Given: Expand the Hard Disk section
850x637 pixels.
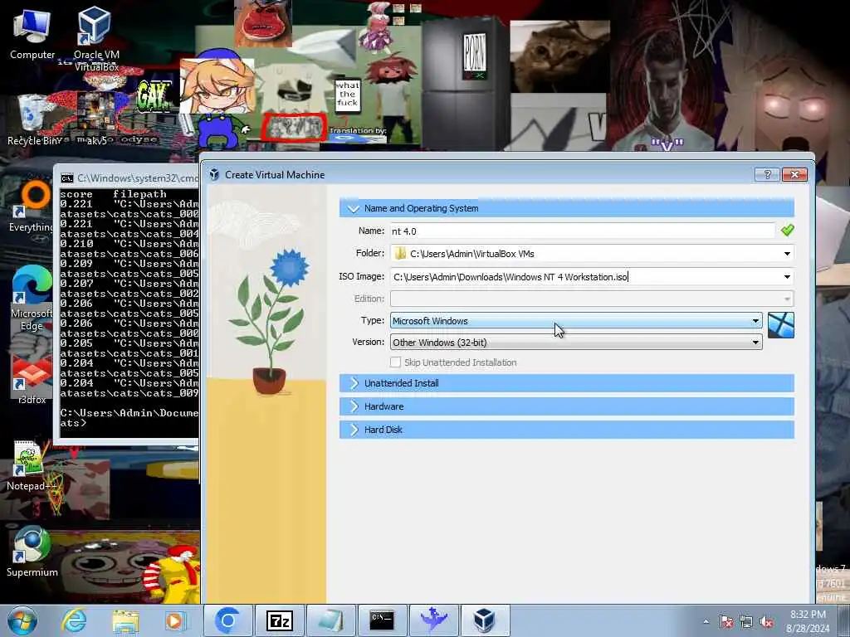Looking at the screenshot, I should point(566,430).
